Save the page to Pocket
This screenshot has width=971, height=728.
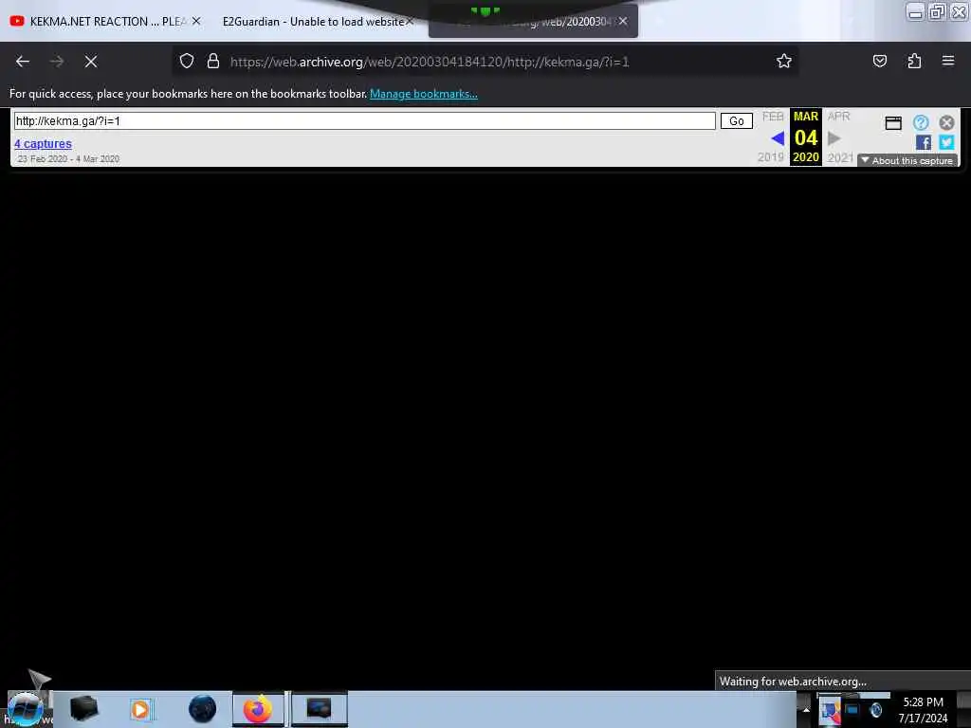pos(879,61)
